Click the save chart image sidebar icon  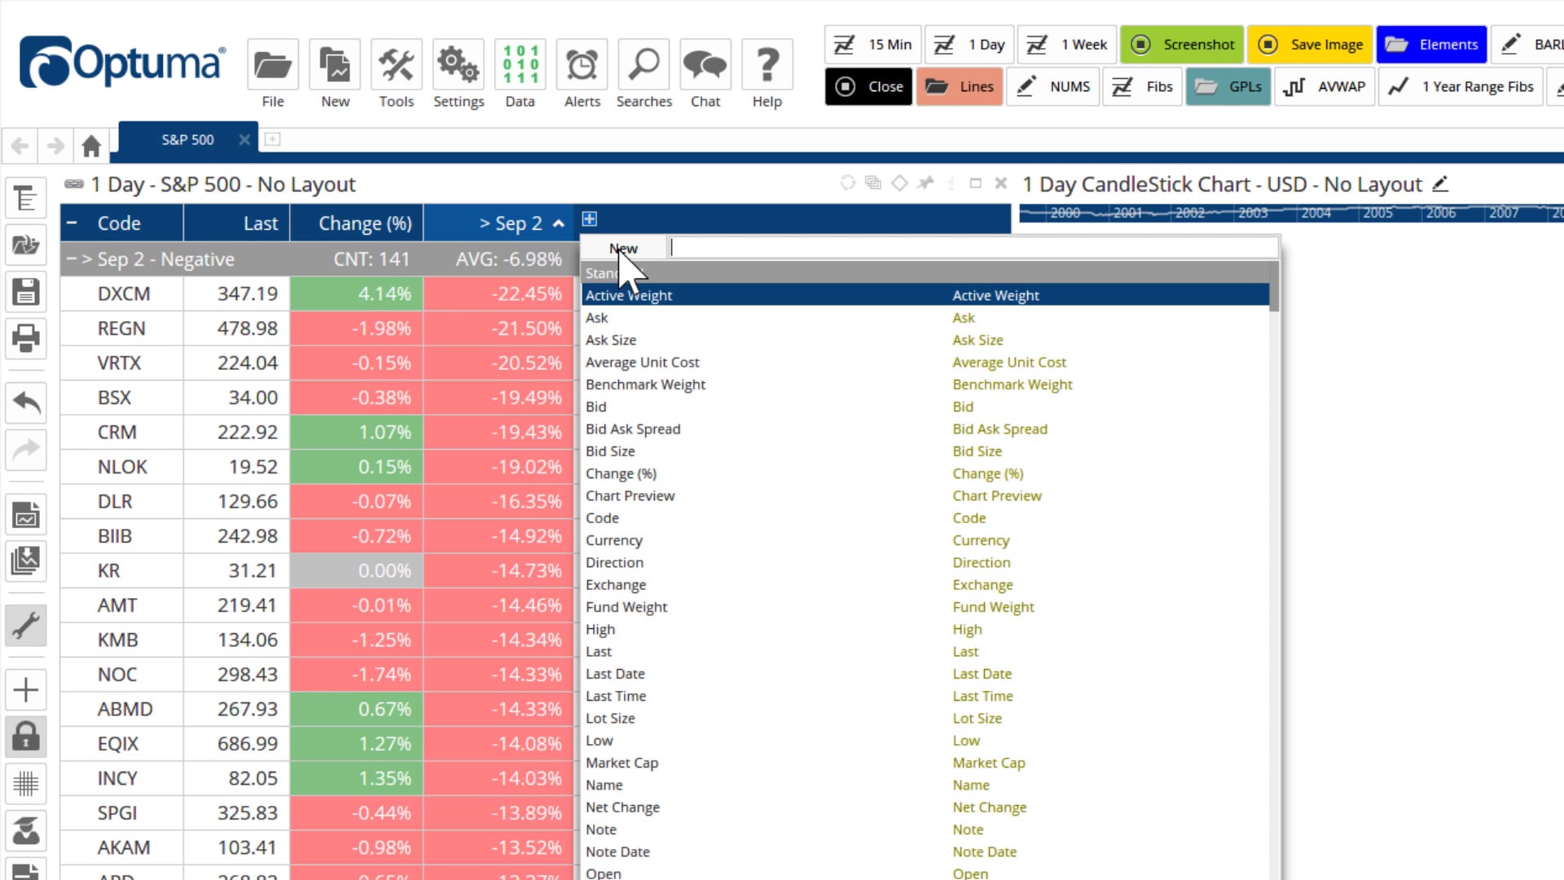26,514
